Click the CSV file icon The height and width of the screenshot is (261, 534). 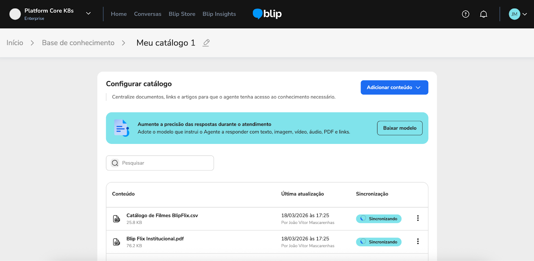click(x=116, y=219)
